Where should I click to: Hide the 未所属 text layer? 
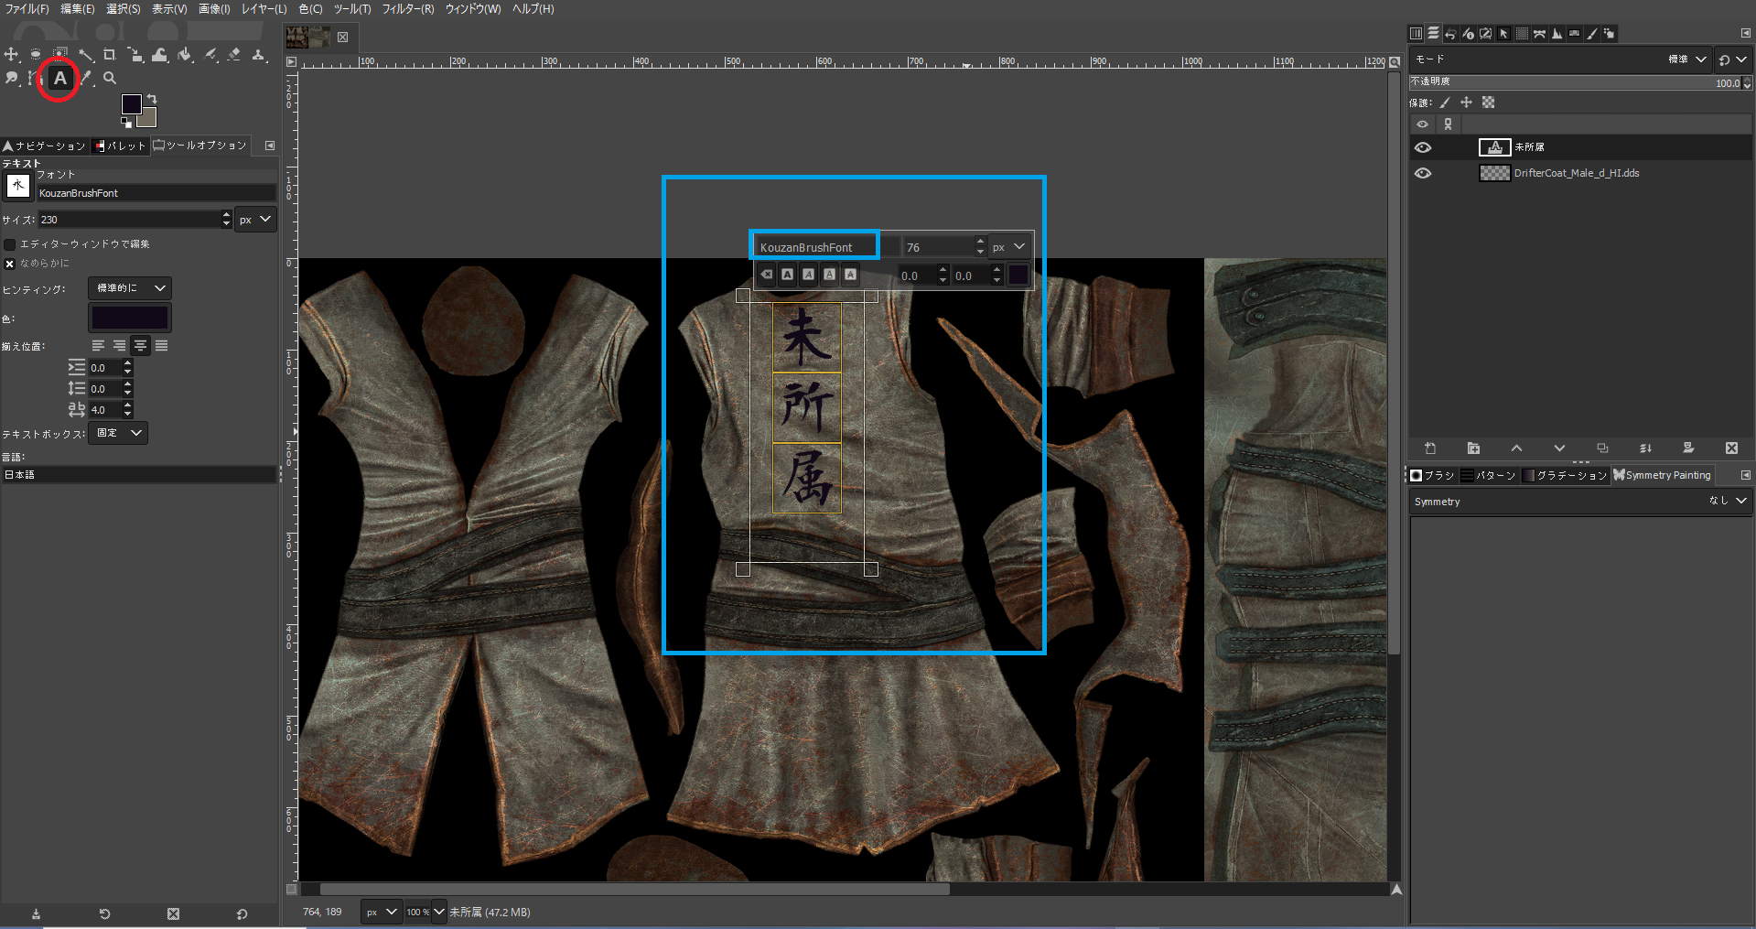(1423, 147)
